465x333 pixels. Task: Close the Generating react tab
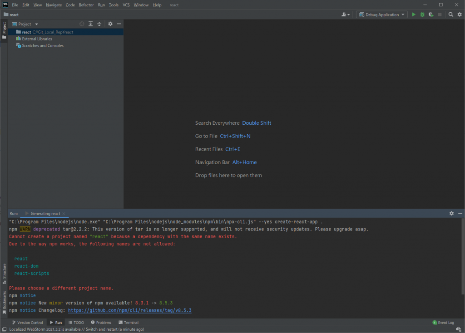point(64,214)
